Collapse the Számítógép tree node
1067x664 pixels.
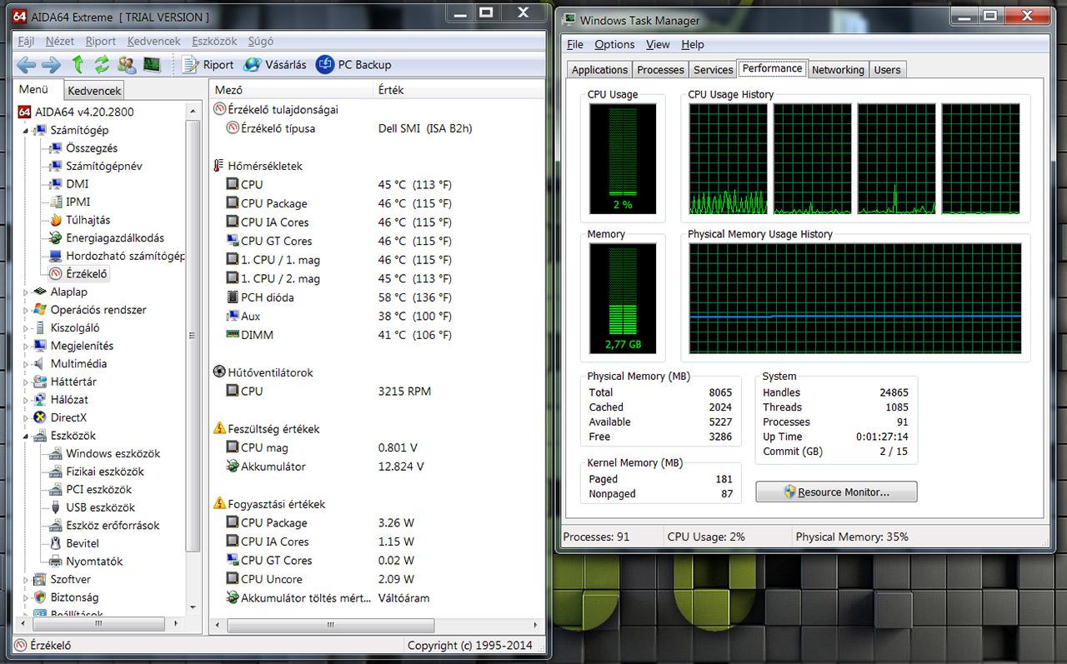click(x=26, y=130)
